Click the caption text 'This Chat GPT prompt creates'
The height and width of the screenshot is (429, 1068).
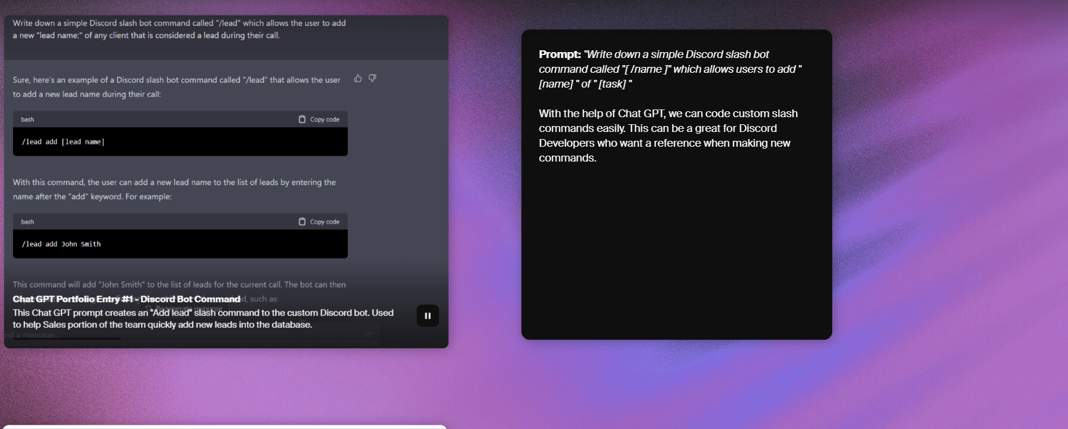pyautogui.click(x=203, y=318)
